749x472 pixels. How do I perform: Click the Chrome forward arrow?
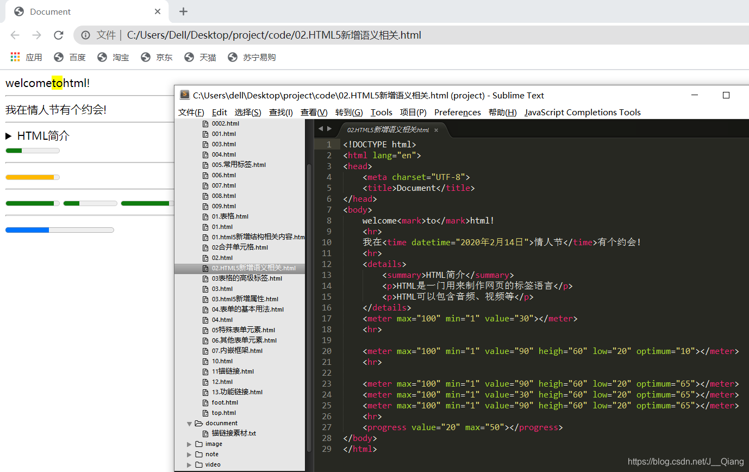tap(36, 35)
